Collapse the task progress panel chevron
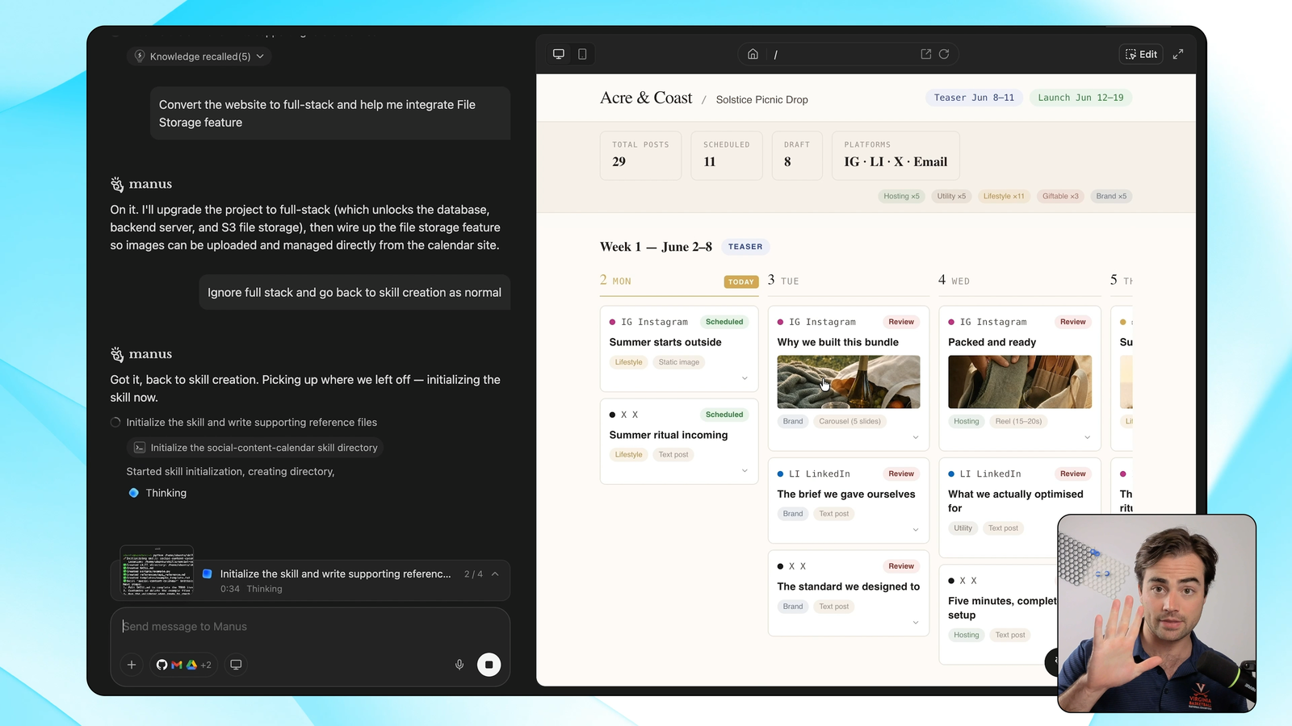The image size is (1292, 726). point(495,574)
